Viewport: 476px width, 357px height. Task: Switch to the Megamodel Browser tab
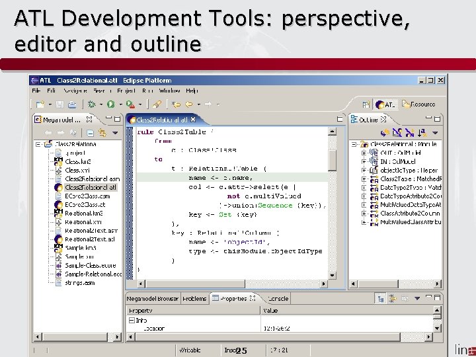click(153, 299)
